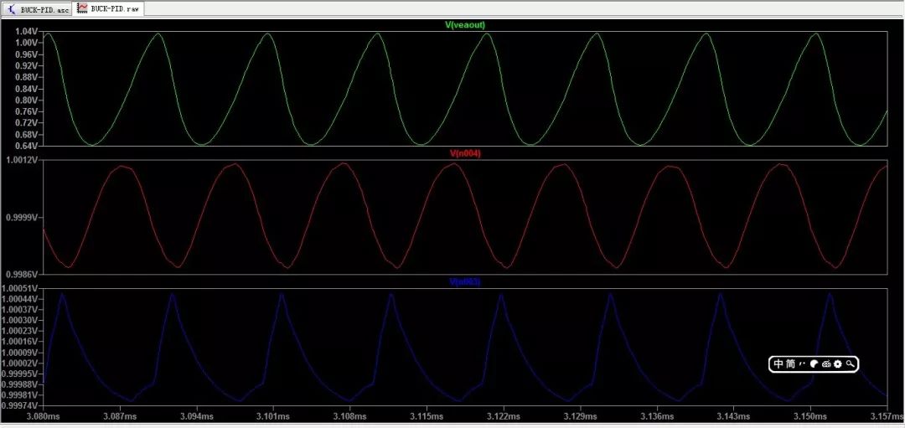Open the IME settings gear icon

837,364
